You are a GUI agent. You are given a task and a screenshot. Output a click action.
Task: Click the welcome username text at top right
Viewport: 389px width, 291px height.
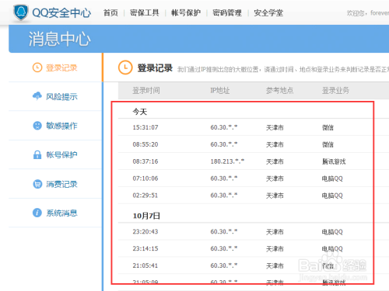[x=380, y=12]
